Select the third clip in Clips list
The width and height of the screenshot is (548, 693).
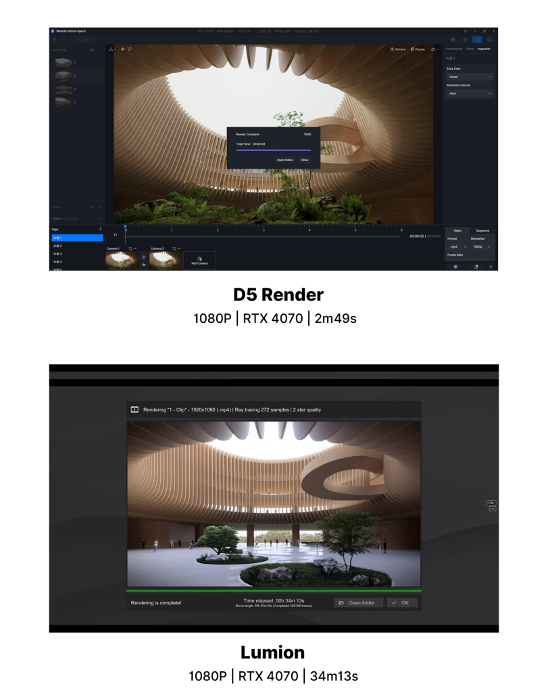point(77,254)
